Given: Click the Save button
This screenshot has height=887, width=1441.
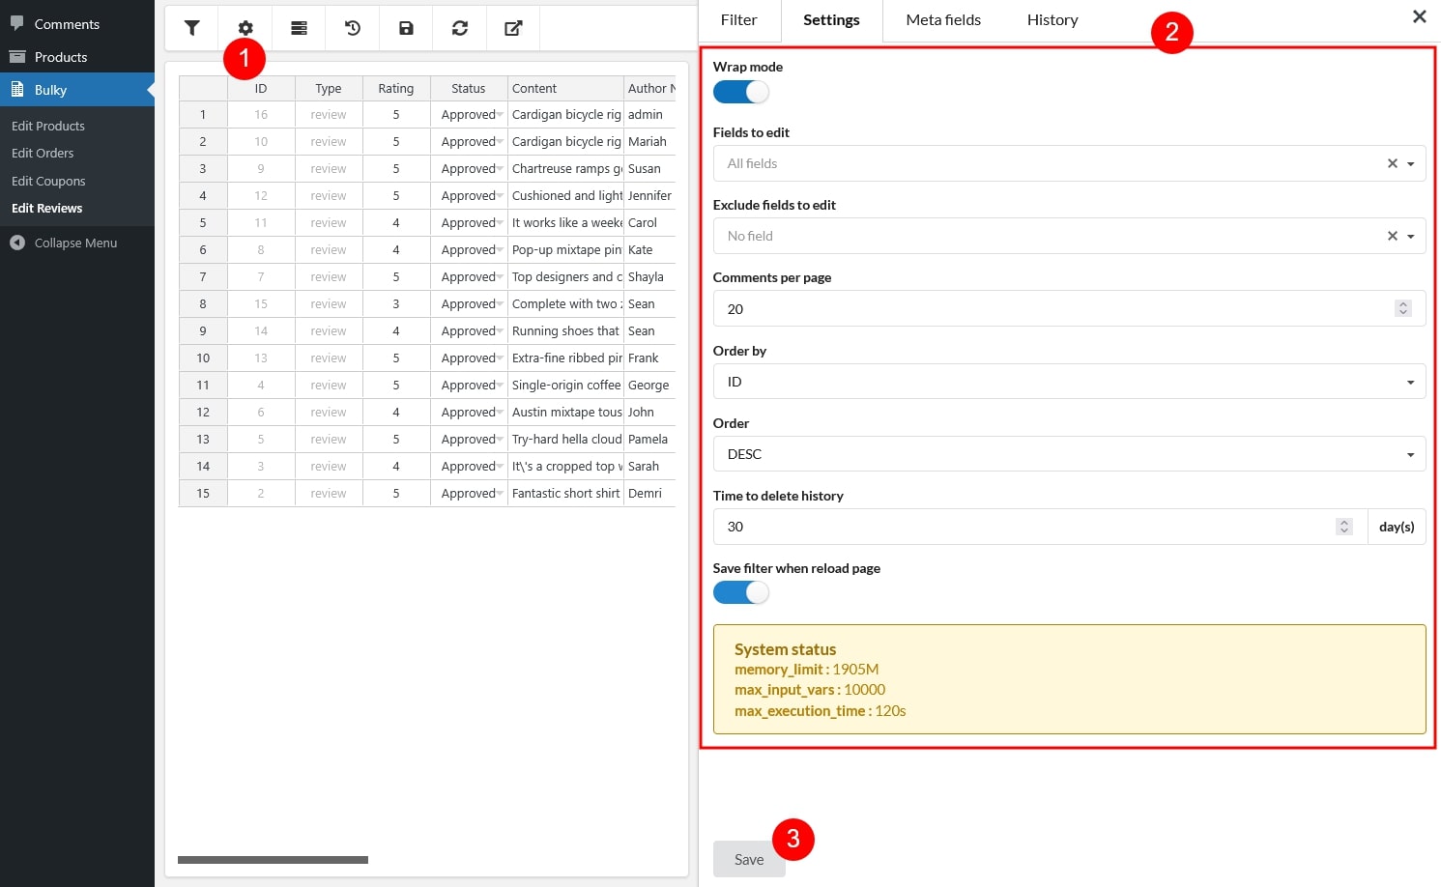Looking at the screenshot, I should coord(748,859).
